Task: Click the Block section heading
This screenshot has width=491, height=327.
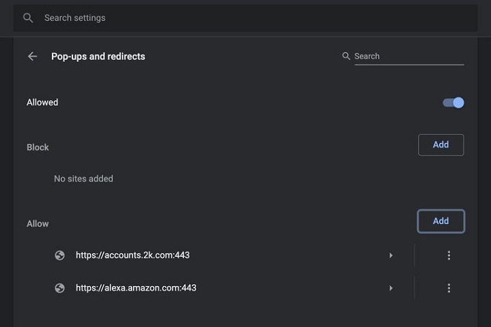Action: coord(38,148)
